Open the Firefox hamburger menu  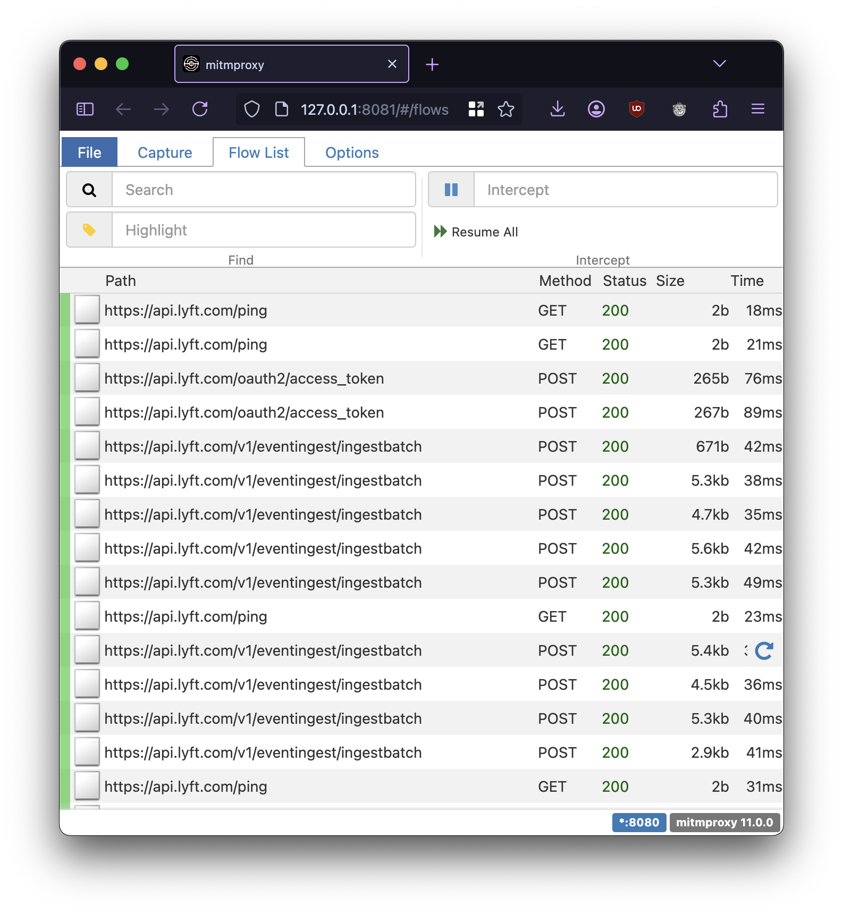pyautogui.click(x=757, y=109)
